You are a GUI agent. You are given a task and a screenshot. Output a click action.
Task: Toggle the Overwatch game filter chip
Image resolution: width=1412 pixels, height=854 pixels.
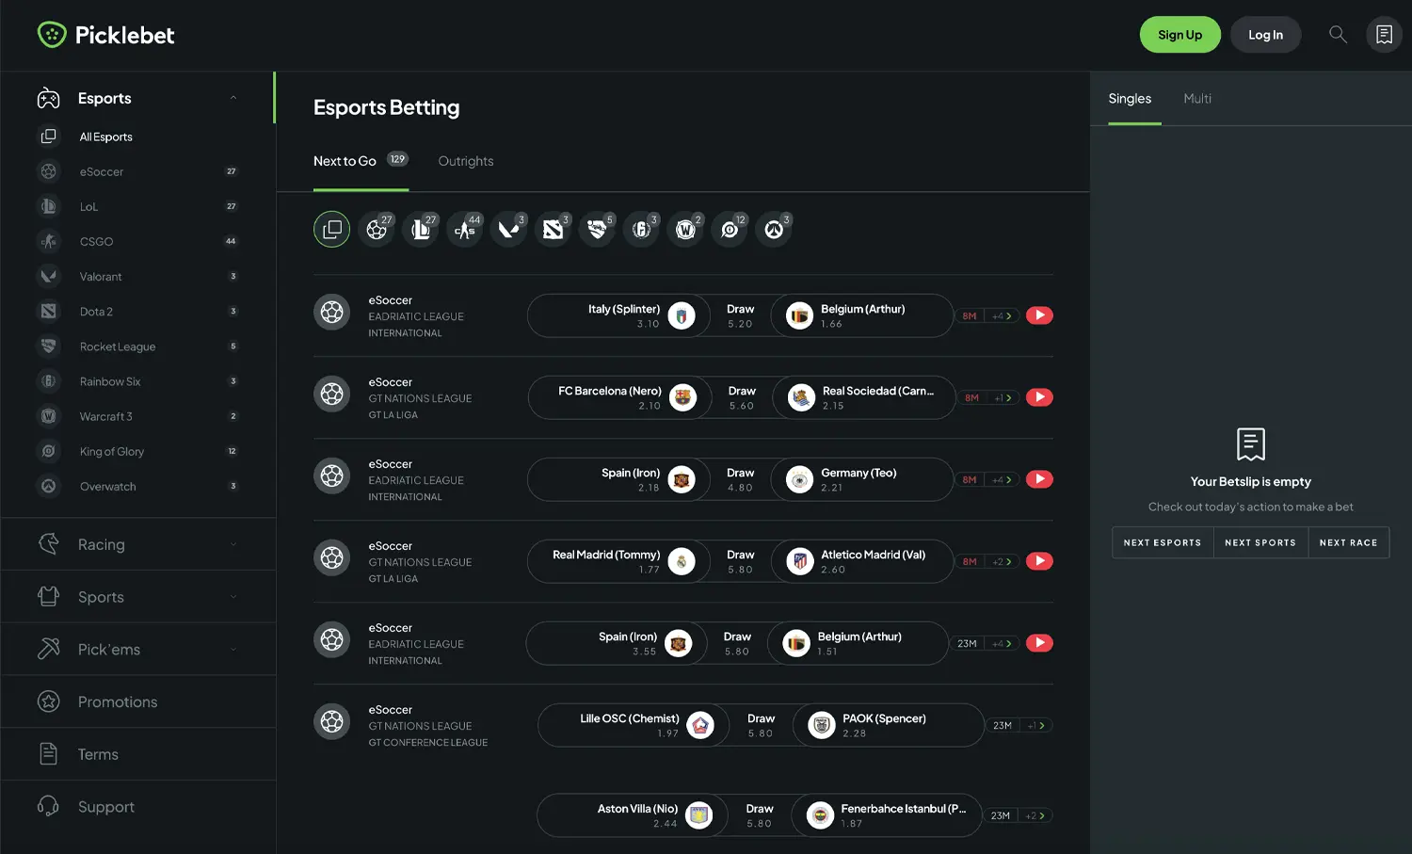tap(773, 229)
